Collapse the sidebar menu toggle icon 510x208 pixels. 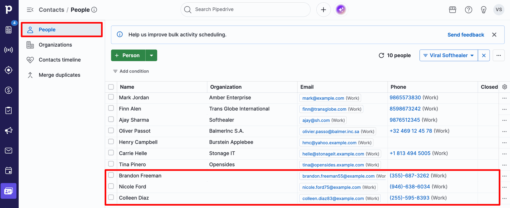pyautogui.click(x=30, y=10)
